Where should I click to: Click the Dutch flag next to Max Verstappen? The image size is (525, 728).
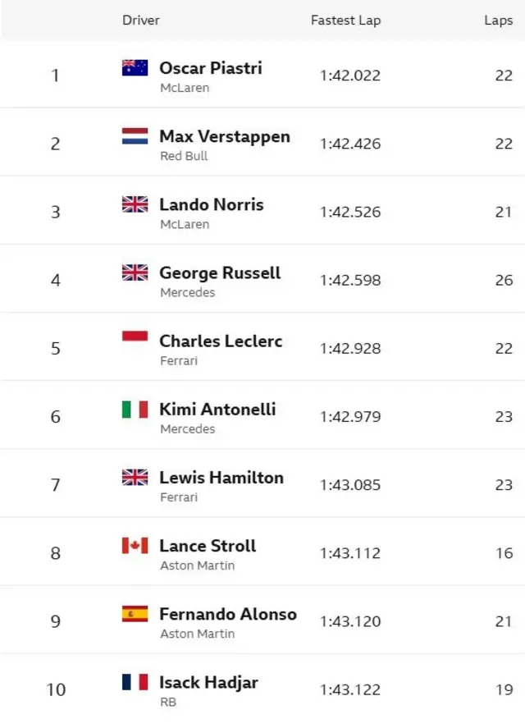click(x=135, y=136)
